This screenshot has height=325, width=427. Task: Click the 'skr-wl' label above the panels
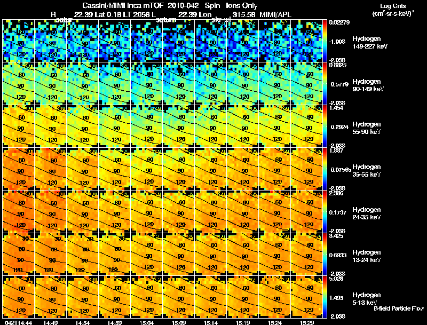(x=221, y=20)
